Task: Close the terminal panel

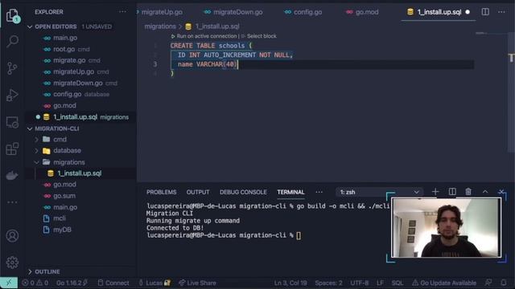Action: 501,192
